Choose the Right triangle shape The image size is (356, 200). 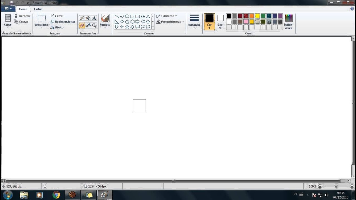117,22
